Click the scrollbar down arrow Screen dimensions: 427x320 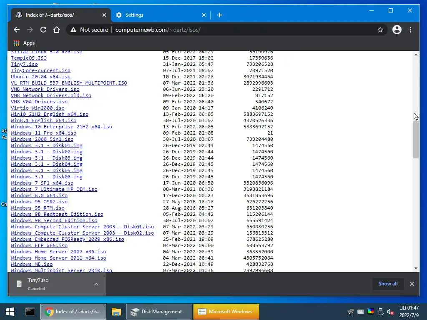[416, 268]
